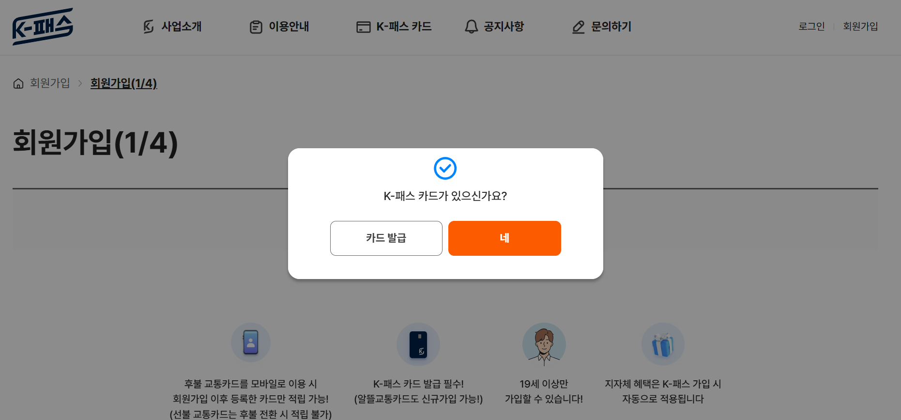Click the blue gift box icon
901x420 pixels.
pyautogui.click(x=663, y=344)
